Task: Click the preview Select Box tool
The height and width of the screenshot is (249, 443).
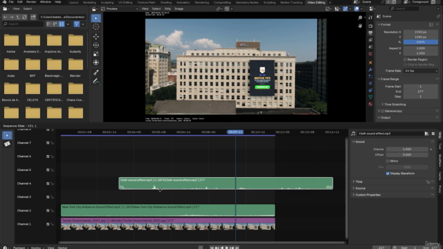Action: click(96, 18)
